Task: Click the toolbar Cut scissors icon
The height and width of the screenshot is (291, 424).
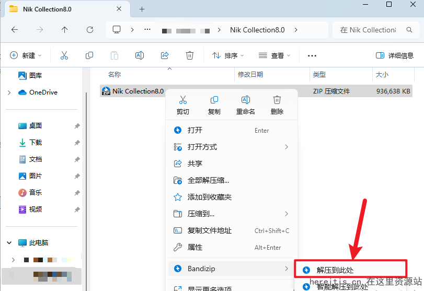Action: 64,55
